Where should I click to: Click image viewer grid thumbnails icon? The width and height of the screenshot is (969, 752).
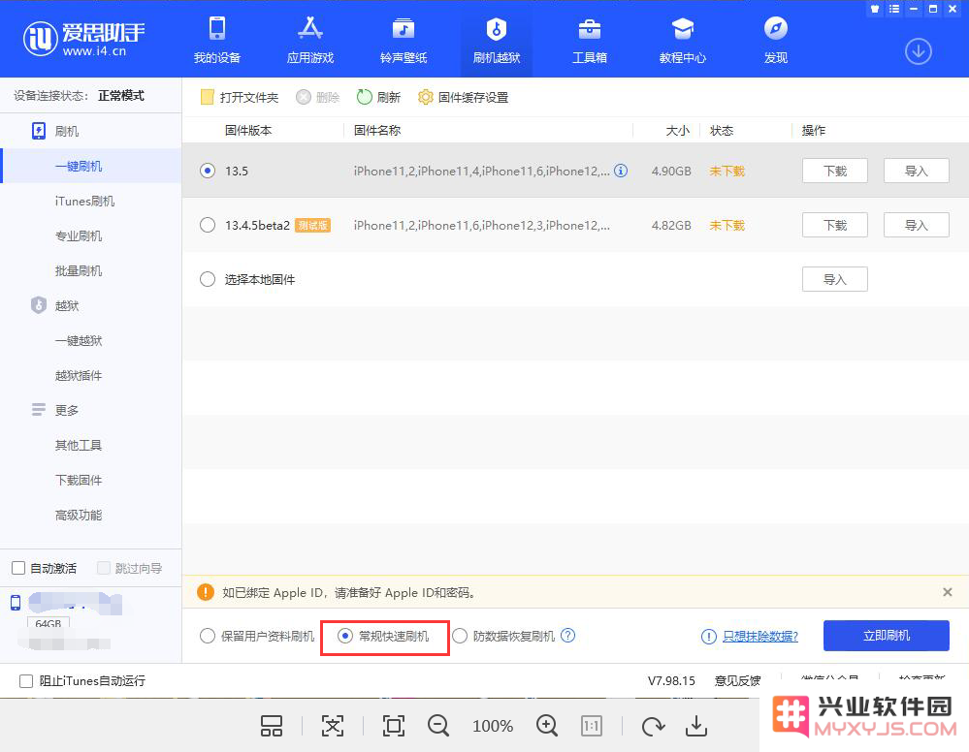click(272, 726)
